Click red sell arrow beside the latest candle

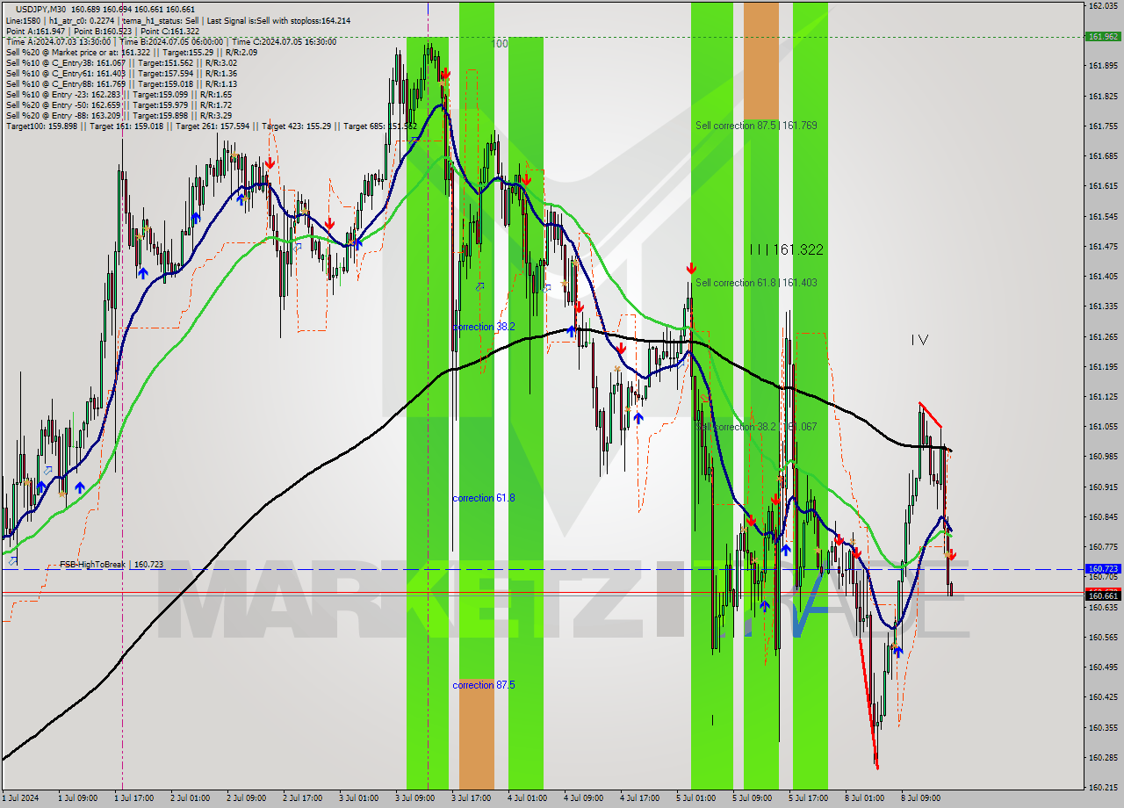click(x=952, y=555)
